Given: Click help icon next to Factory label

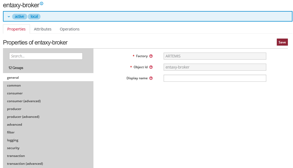Looking at the screenshot, I should click(x=151, y=56).
